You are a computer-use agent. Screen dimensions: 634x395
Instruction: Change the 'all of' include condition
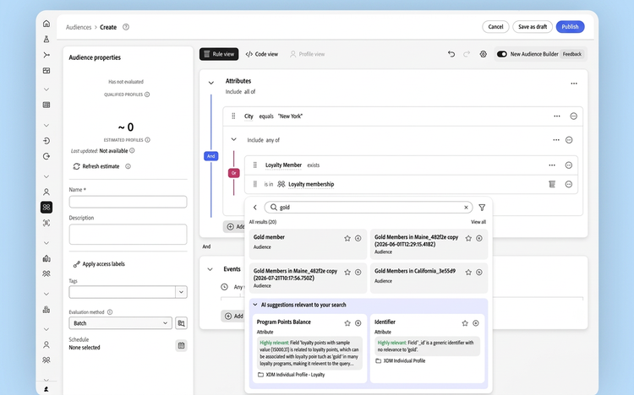point(249,92)
